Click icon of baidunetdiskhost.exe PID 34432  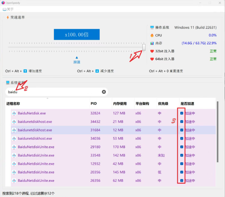(14, 122)
